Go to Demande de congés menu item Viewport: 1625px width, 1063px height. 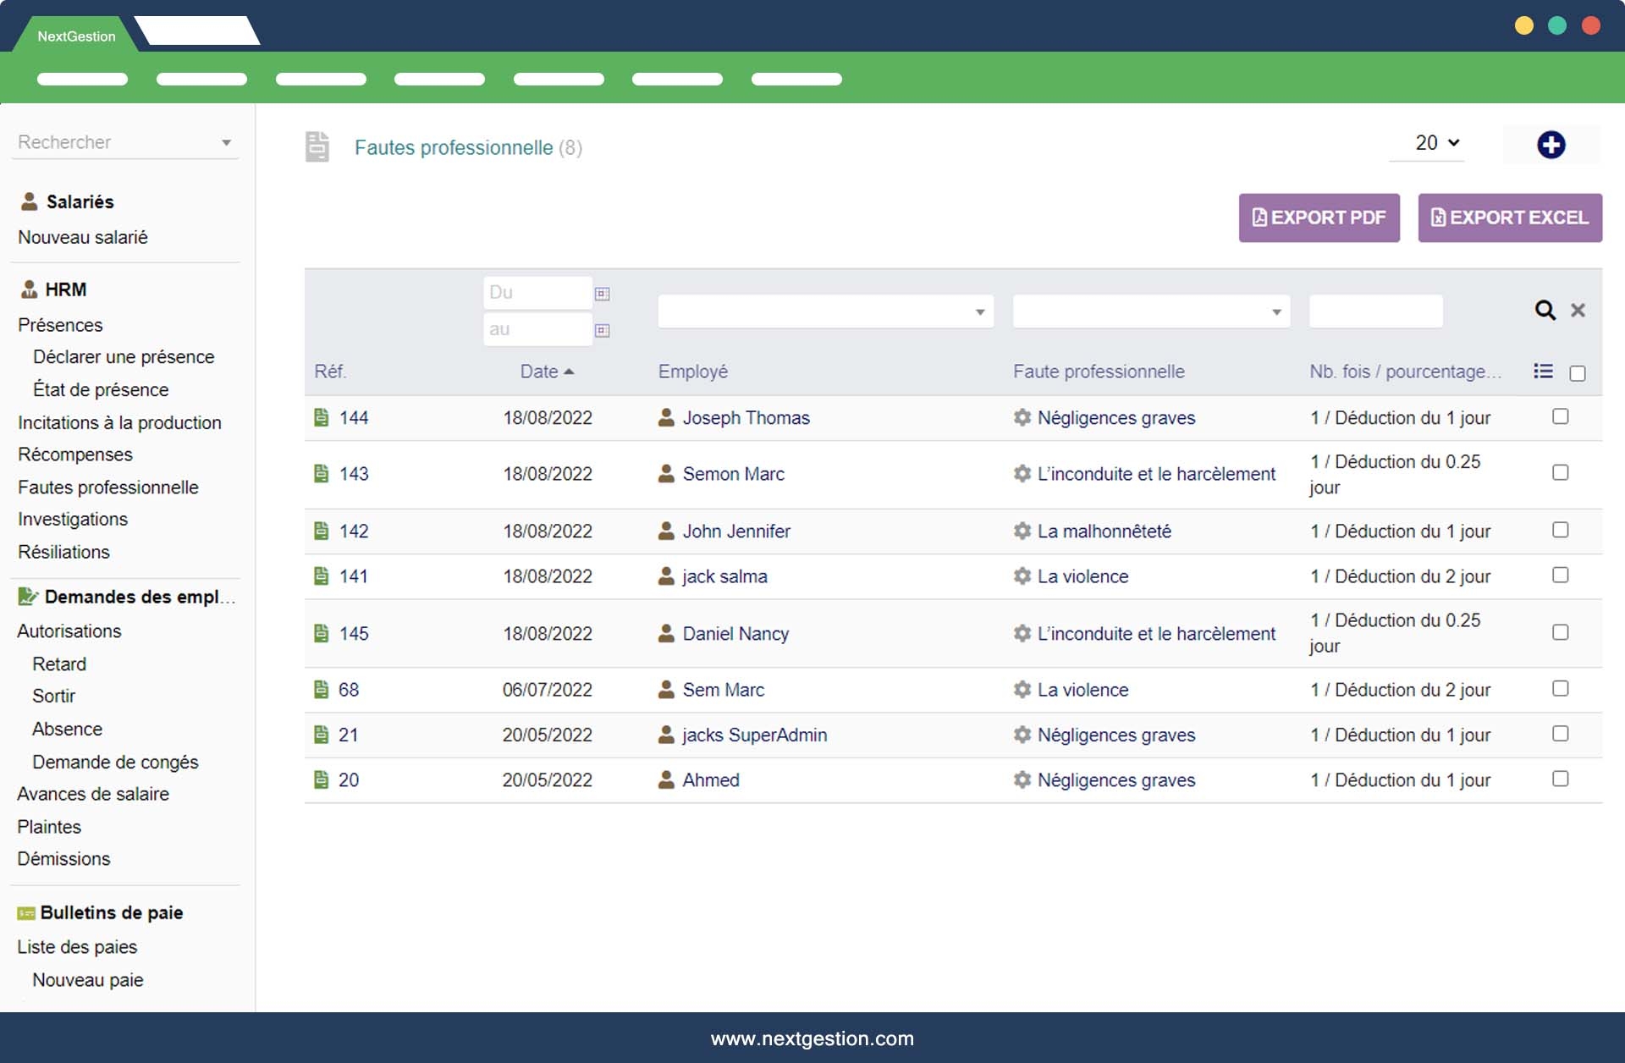[x=115, y=762]
